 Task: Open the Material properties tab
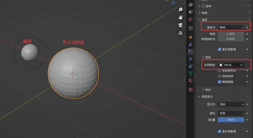[x=191, y=80]
